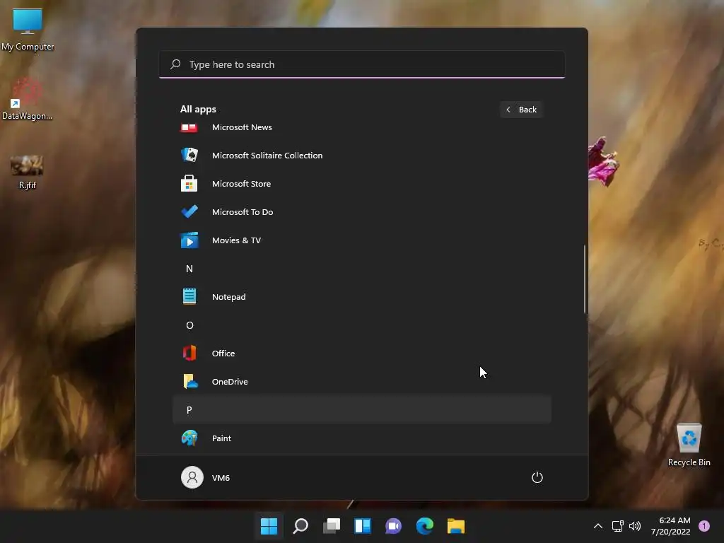Viewport: 724px width, 543px height.
Task: Click the VM6 user avatar icon
Action: (192, 477)
